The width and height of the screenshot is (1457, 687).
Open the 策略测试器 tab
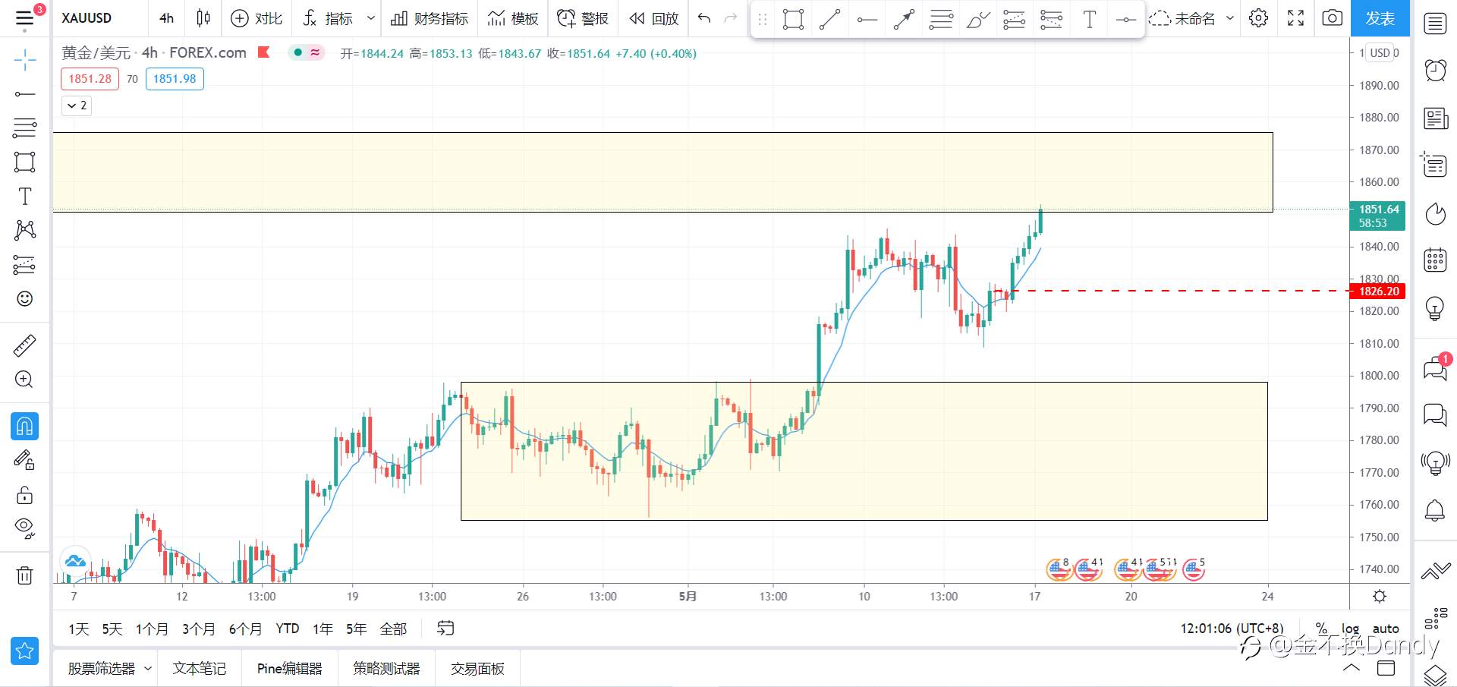[386, 669]
